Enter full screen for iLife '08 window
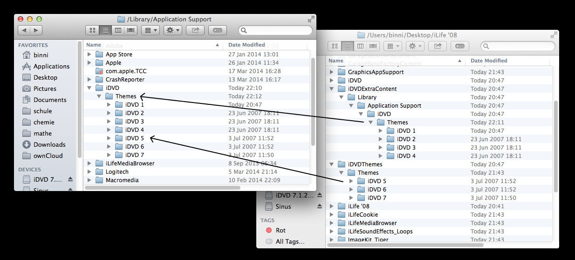This screenshot has height=260, width=575. (553, 35)
